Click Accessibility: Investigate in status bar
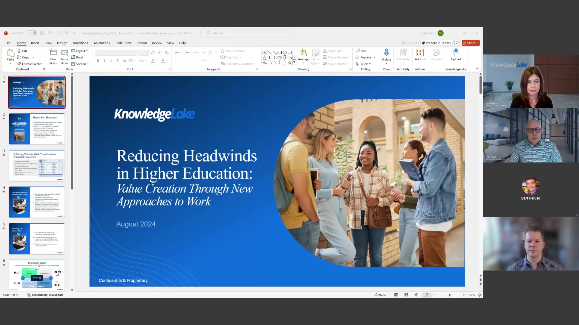 coord(45,295)
